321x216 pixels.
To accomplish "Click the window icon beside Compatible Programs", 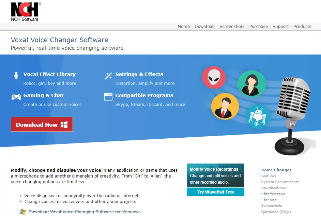I will tap(108, 97).
